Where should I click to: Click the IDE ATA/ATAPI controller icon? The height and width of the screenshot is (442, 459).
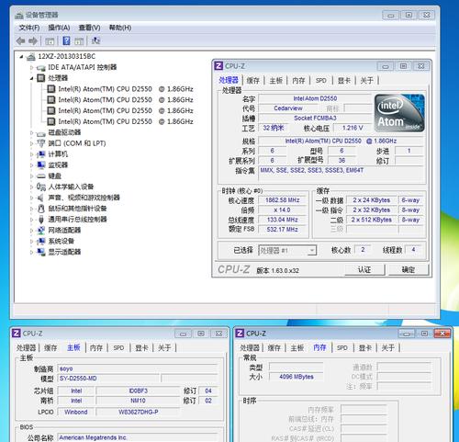[x=41, y=68]
